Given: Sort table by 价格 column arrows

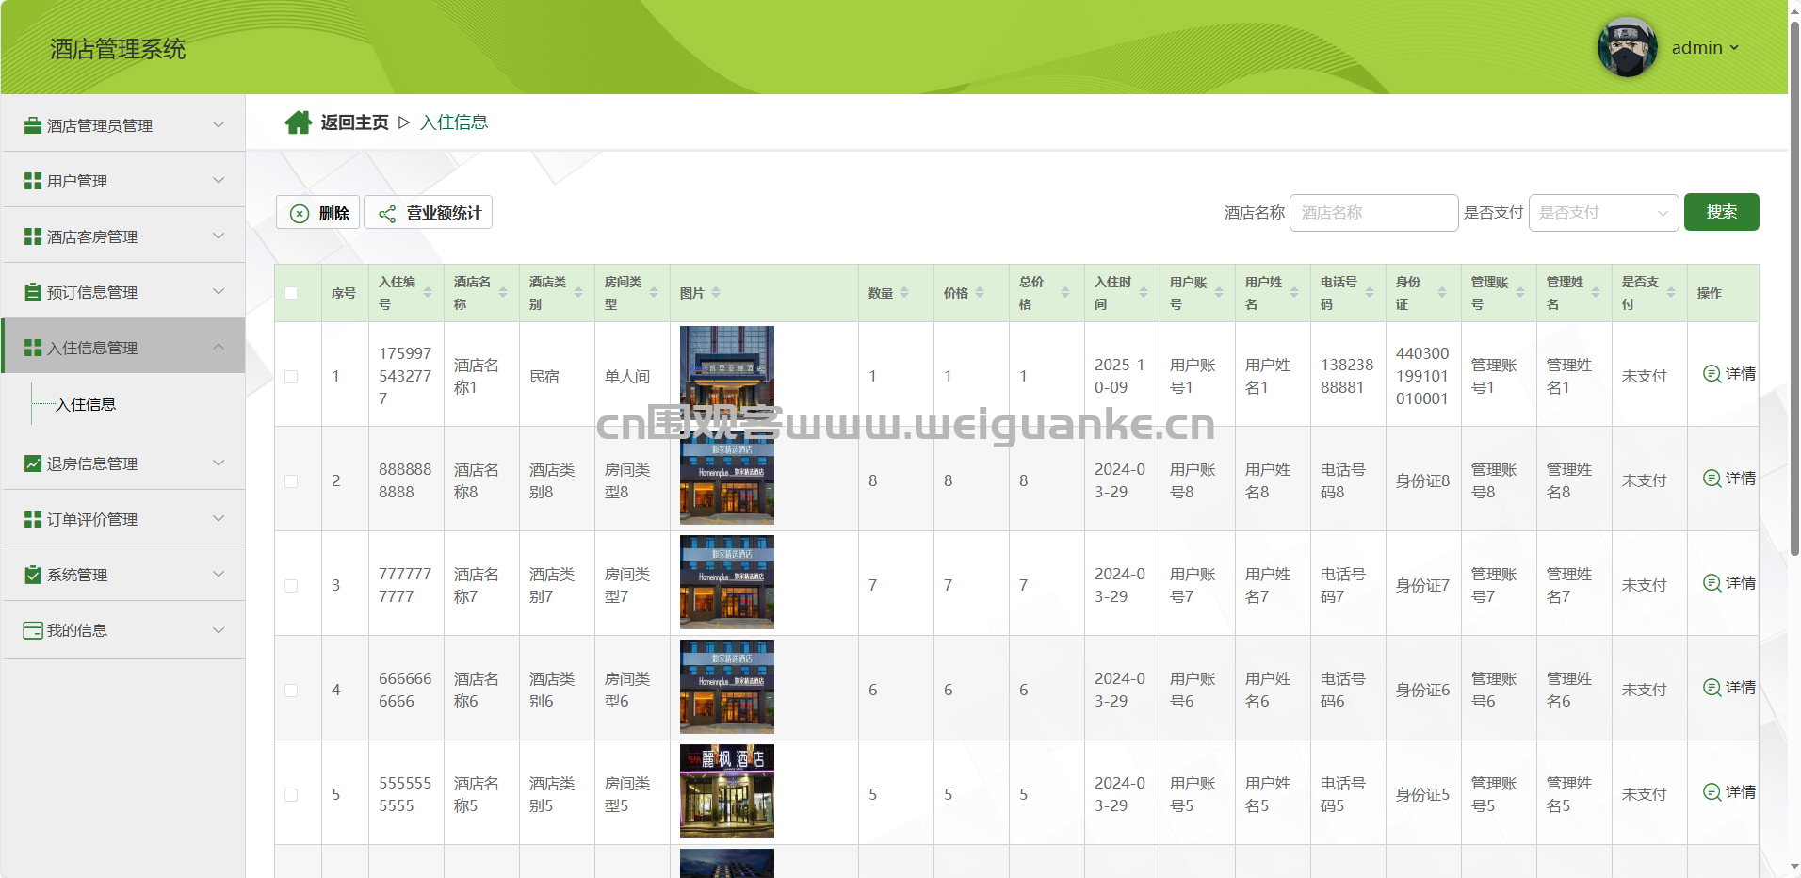Looking at the screenshot, I should coord(980,293).
